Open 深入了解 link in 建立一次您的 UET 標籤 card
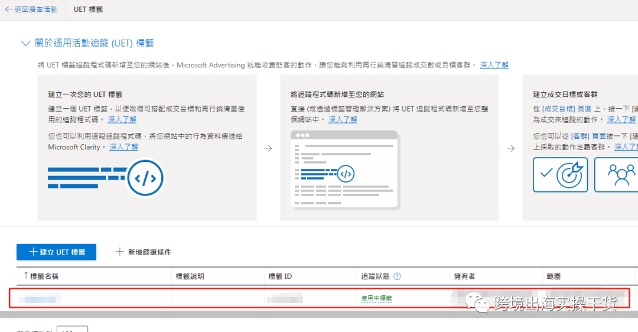The height and width of the screenshot is (332, 638). point(122,119)
